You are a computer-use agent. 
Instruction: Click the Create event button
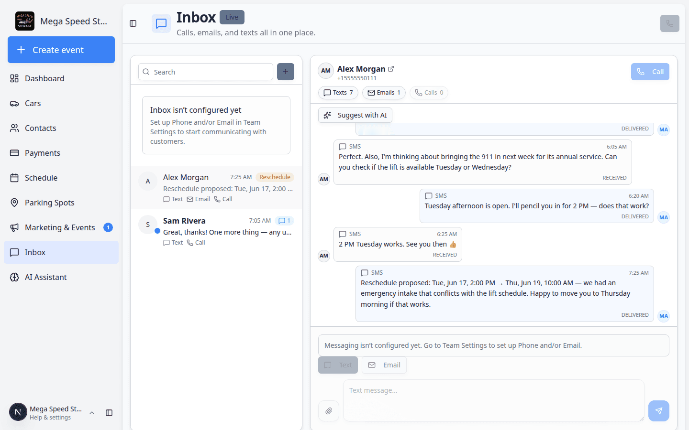[x=61, y=50]
